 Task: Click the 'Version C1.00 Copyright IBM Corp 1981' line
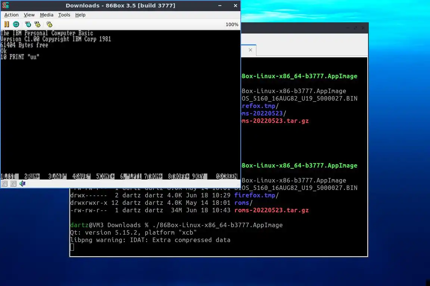[56, 39]
